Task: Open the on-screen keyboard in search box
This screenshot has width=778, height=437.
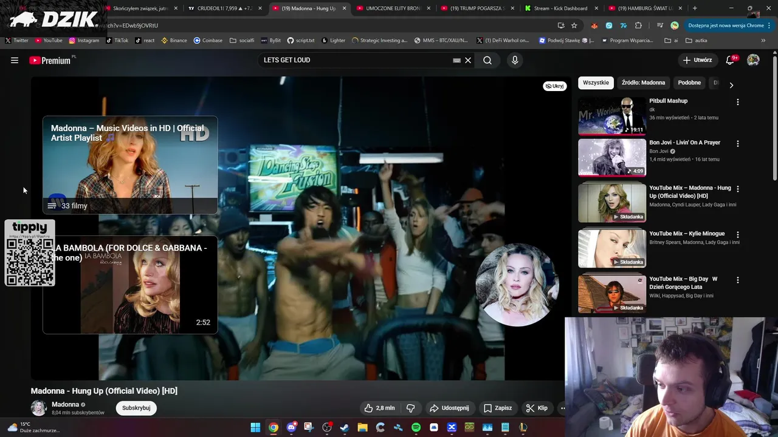Action: (456, 60)
